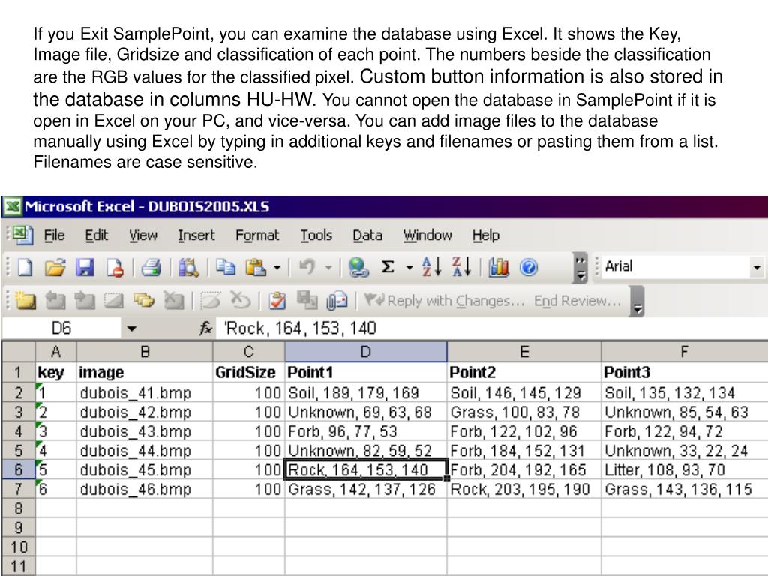
Task: Click the Copy icon
Action: [226, 268]
